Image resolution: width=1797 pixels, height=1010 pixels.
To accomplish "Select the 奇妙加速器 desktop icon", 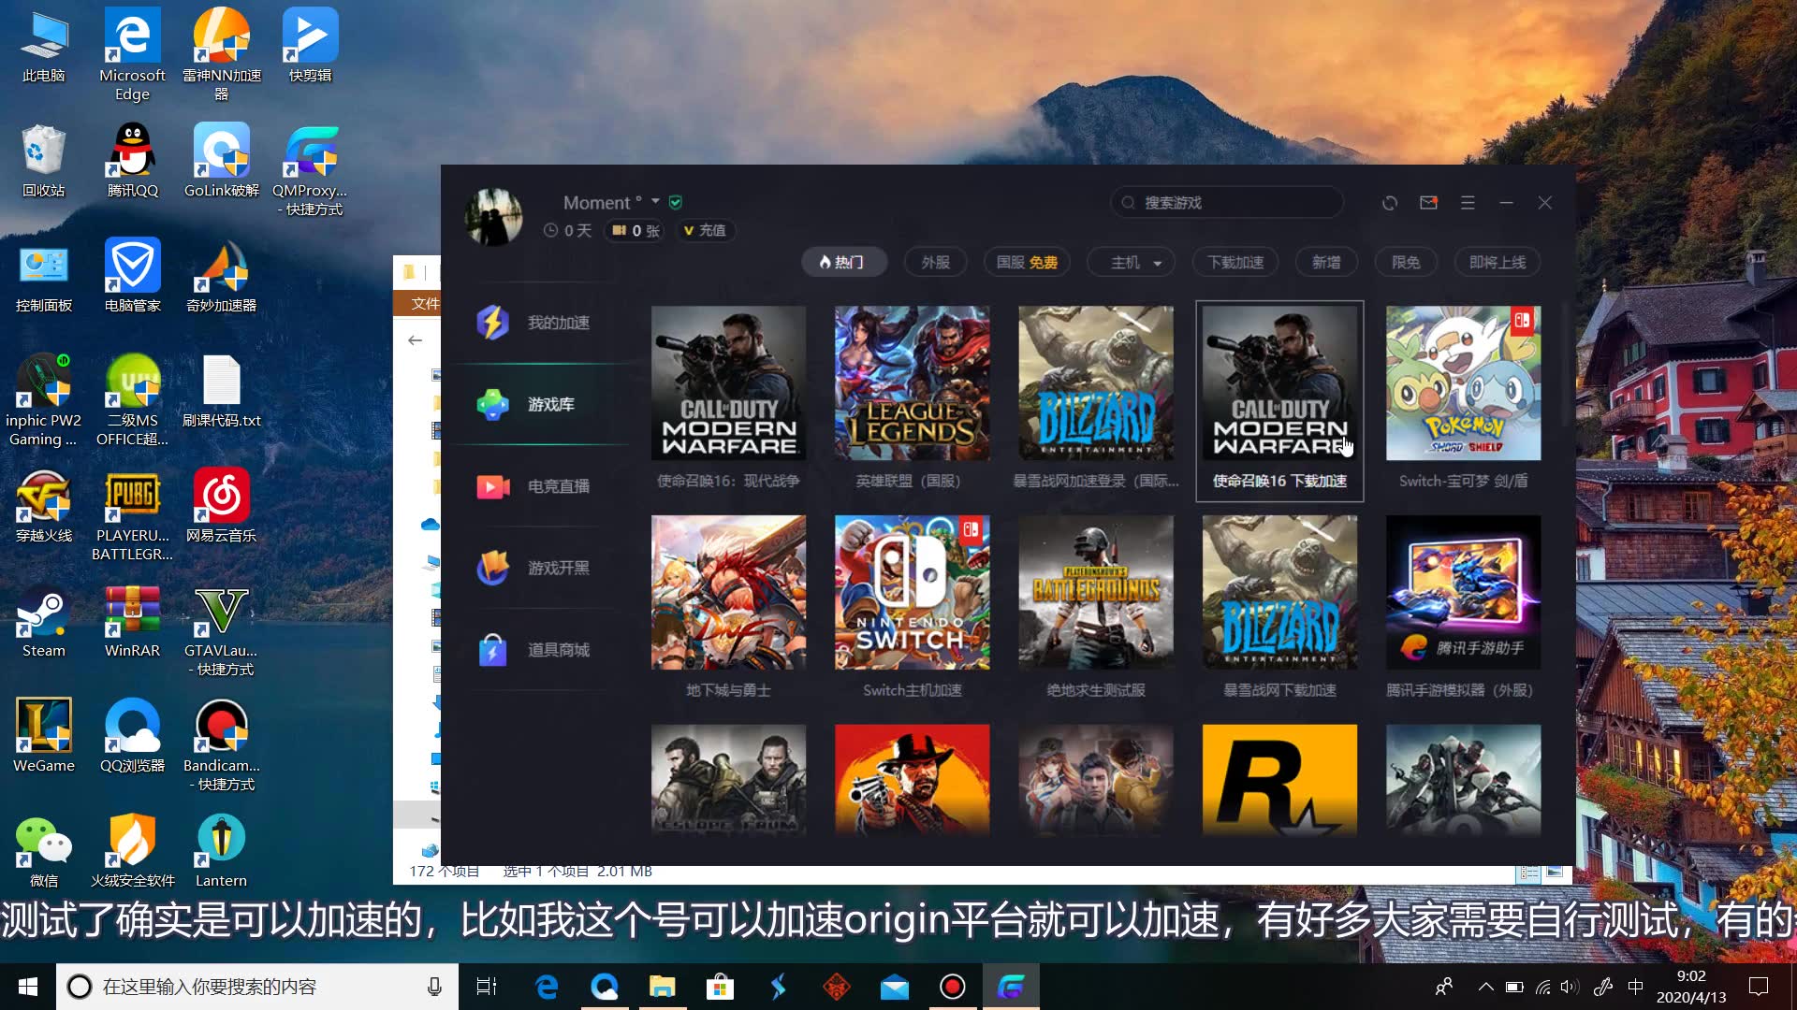I will [x=221, y=276].
